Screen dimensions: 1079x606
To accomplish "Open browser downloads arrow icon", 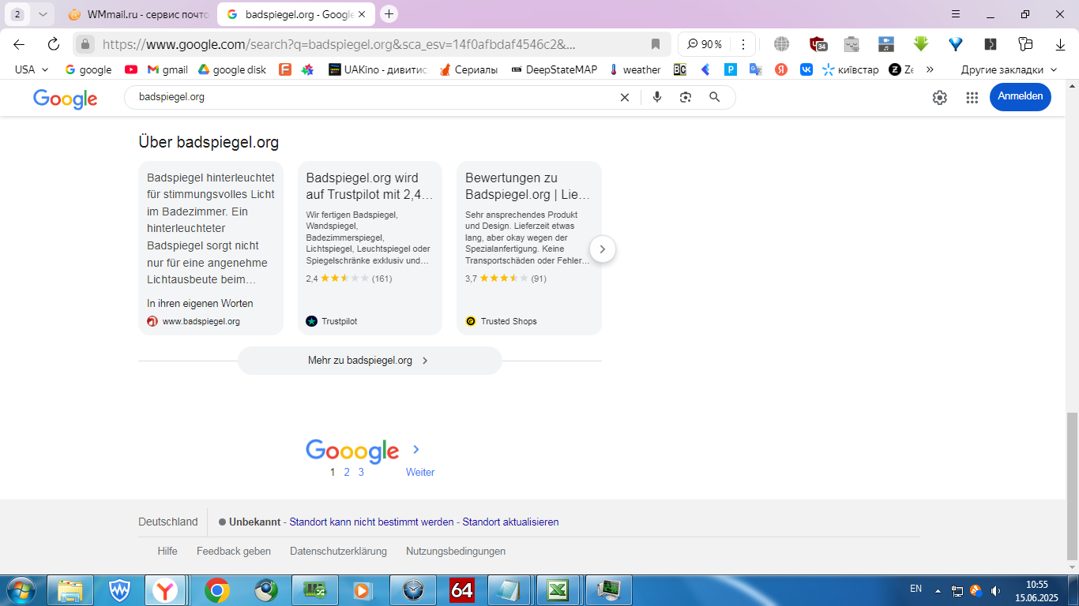I will [1060, 44].
